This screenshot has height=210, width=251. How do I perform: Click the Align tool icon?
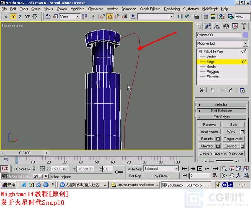click(187, 16)
